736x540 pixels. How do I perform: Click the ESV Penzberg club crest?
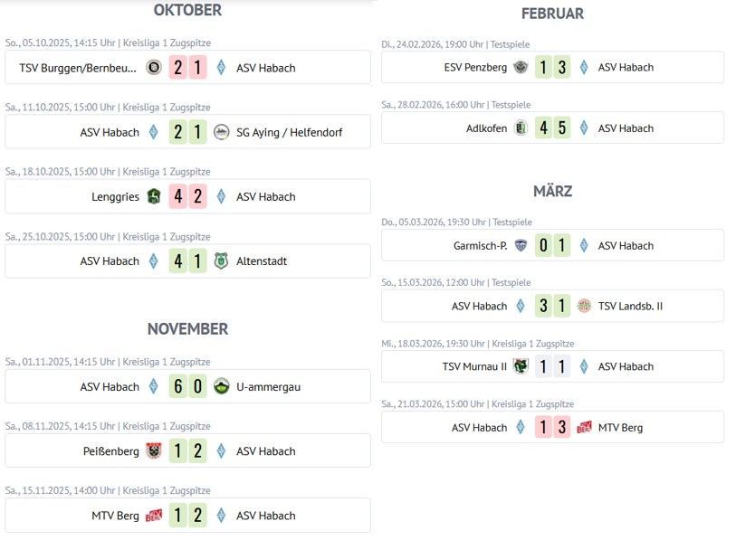[x=521, y=67]
